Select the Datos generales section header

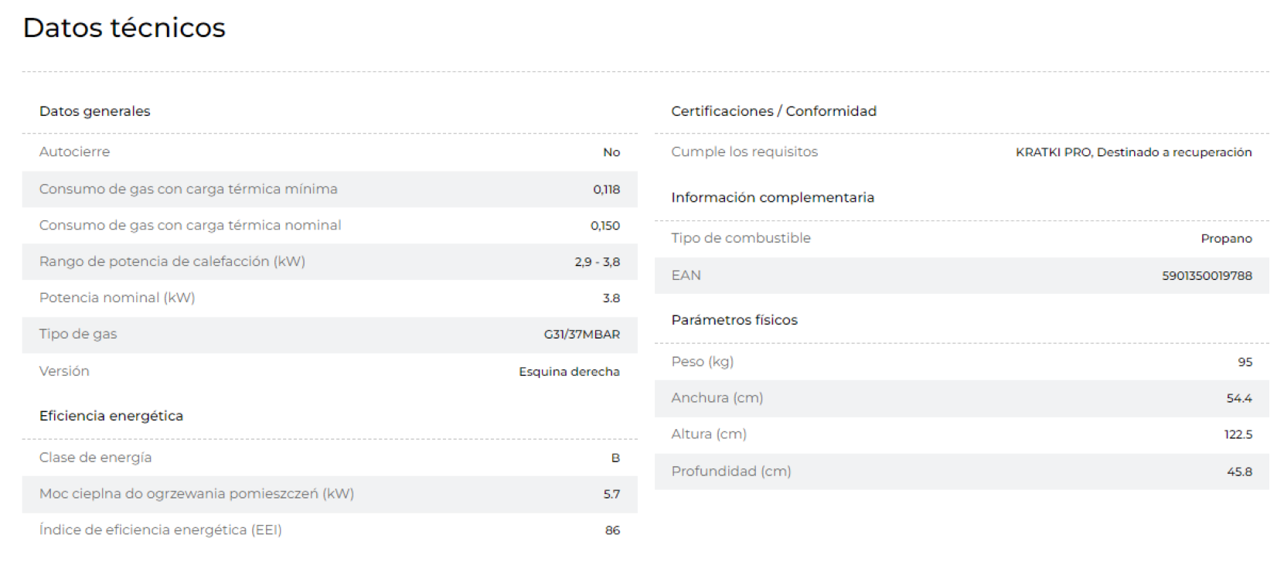coord(94,111)
